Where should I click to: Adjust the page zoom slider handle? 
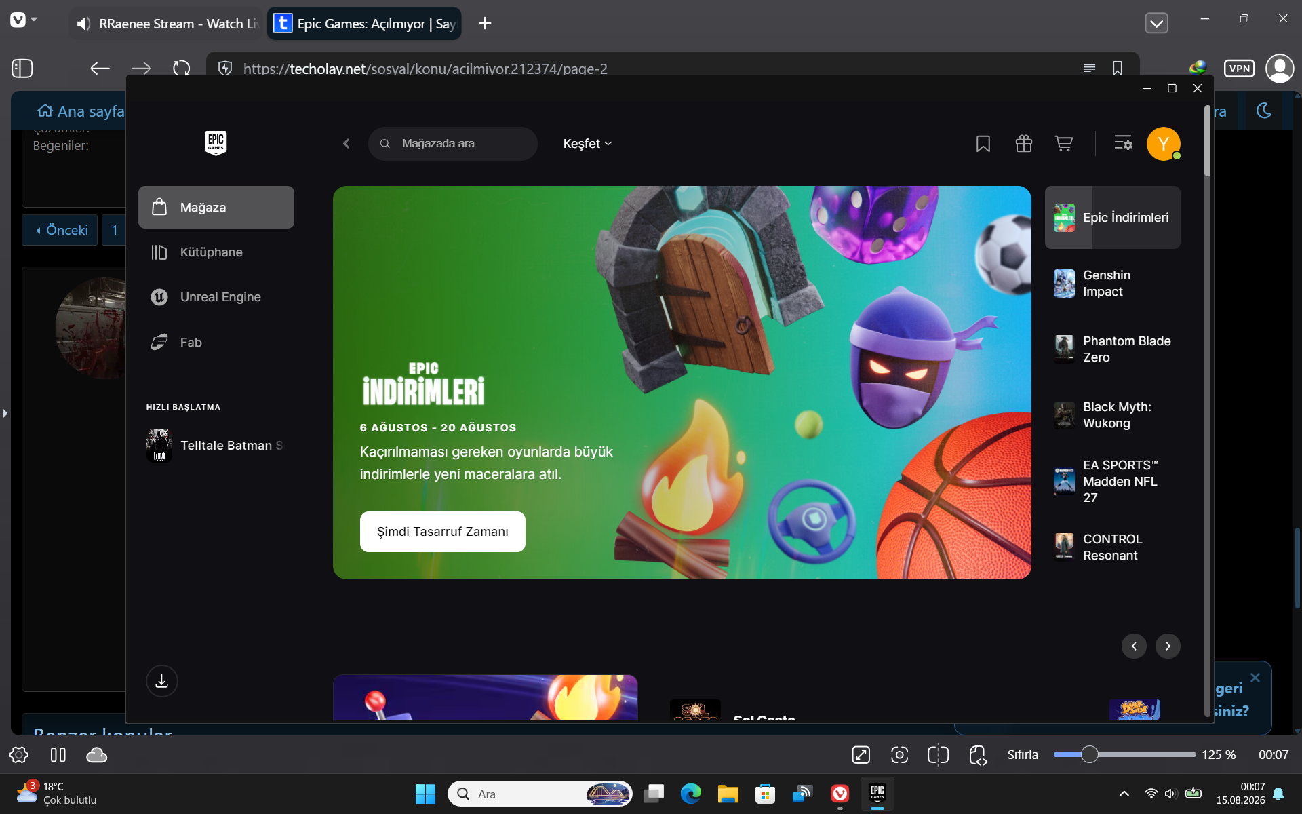[1089, 755]
